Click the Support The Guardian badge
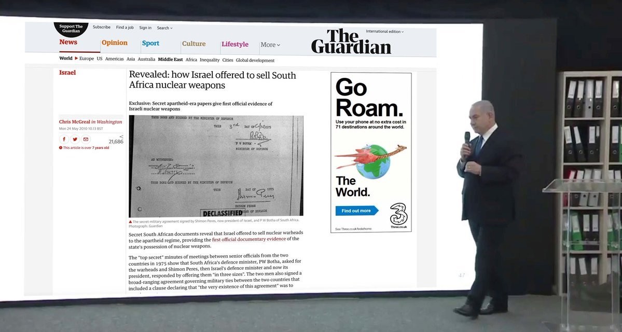The width and height of the screenshot is (622, 332). pyautogui.click(x=71, y=29)
